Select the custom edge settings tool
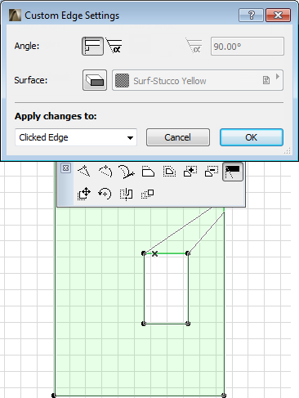The width and height of the screenshot is (299, 398). pos(233,172)
